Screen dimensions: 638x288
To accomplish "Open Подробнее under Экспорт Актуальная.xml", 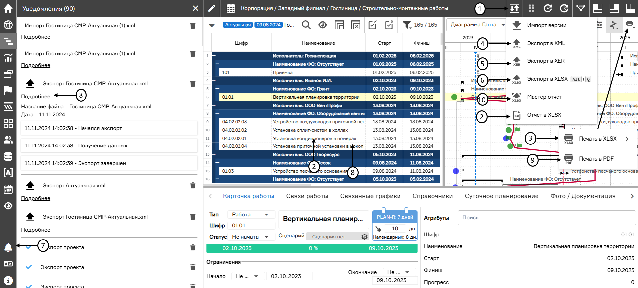I will 36,198.
